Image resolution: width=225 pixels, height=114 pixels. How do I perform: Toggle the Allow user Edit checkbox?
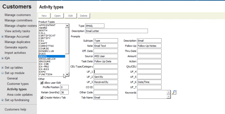(42, 82)
